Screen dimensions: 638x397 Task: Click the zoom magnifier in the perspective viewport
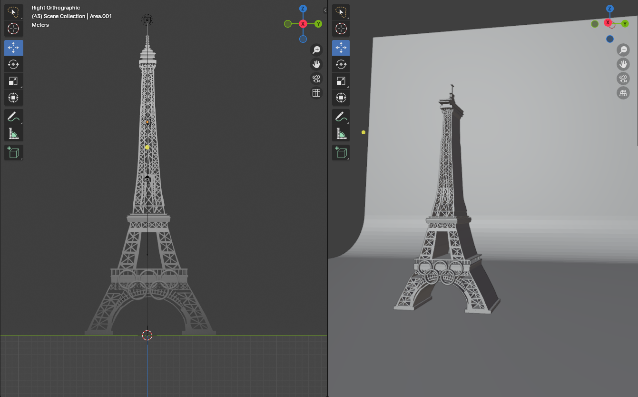[623, 50]
